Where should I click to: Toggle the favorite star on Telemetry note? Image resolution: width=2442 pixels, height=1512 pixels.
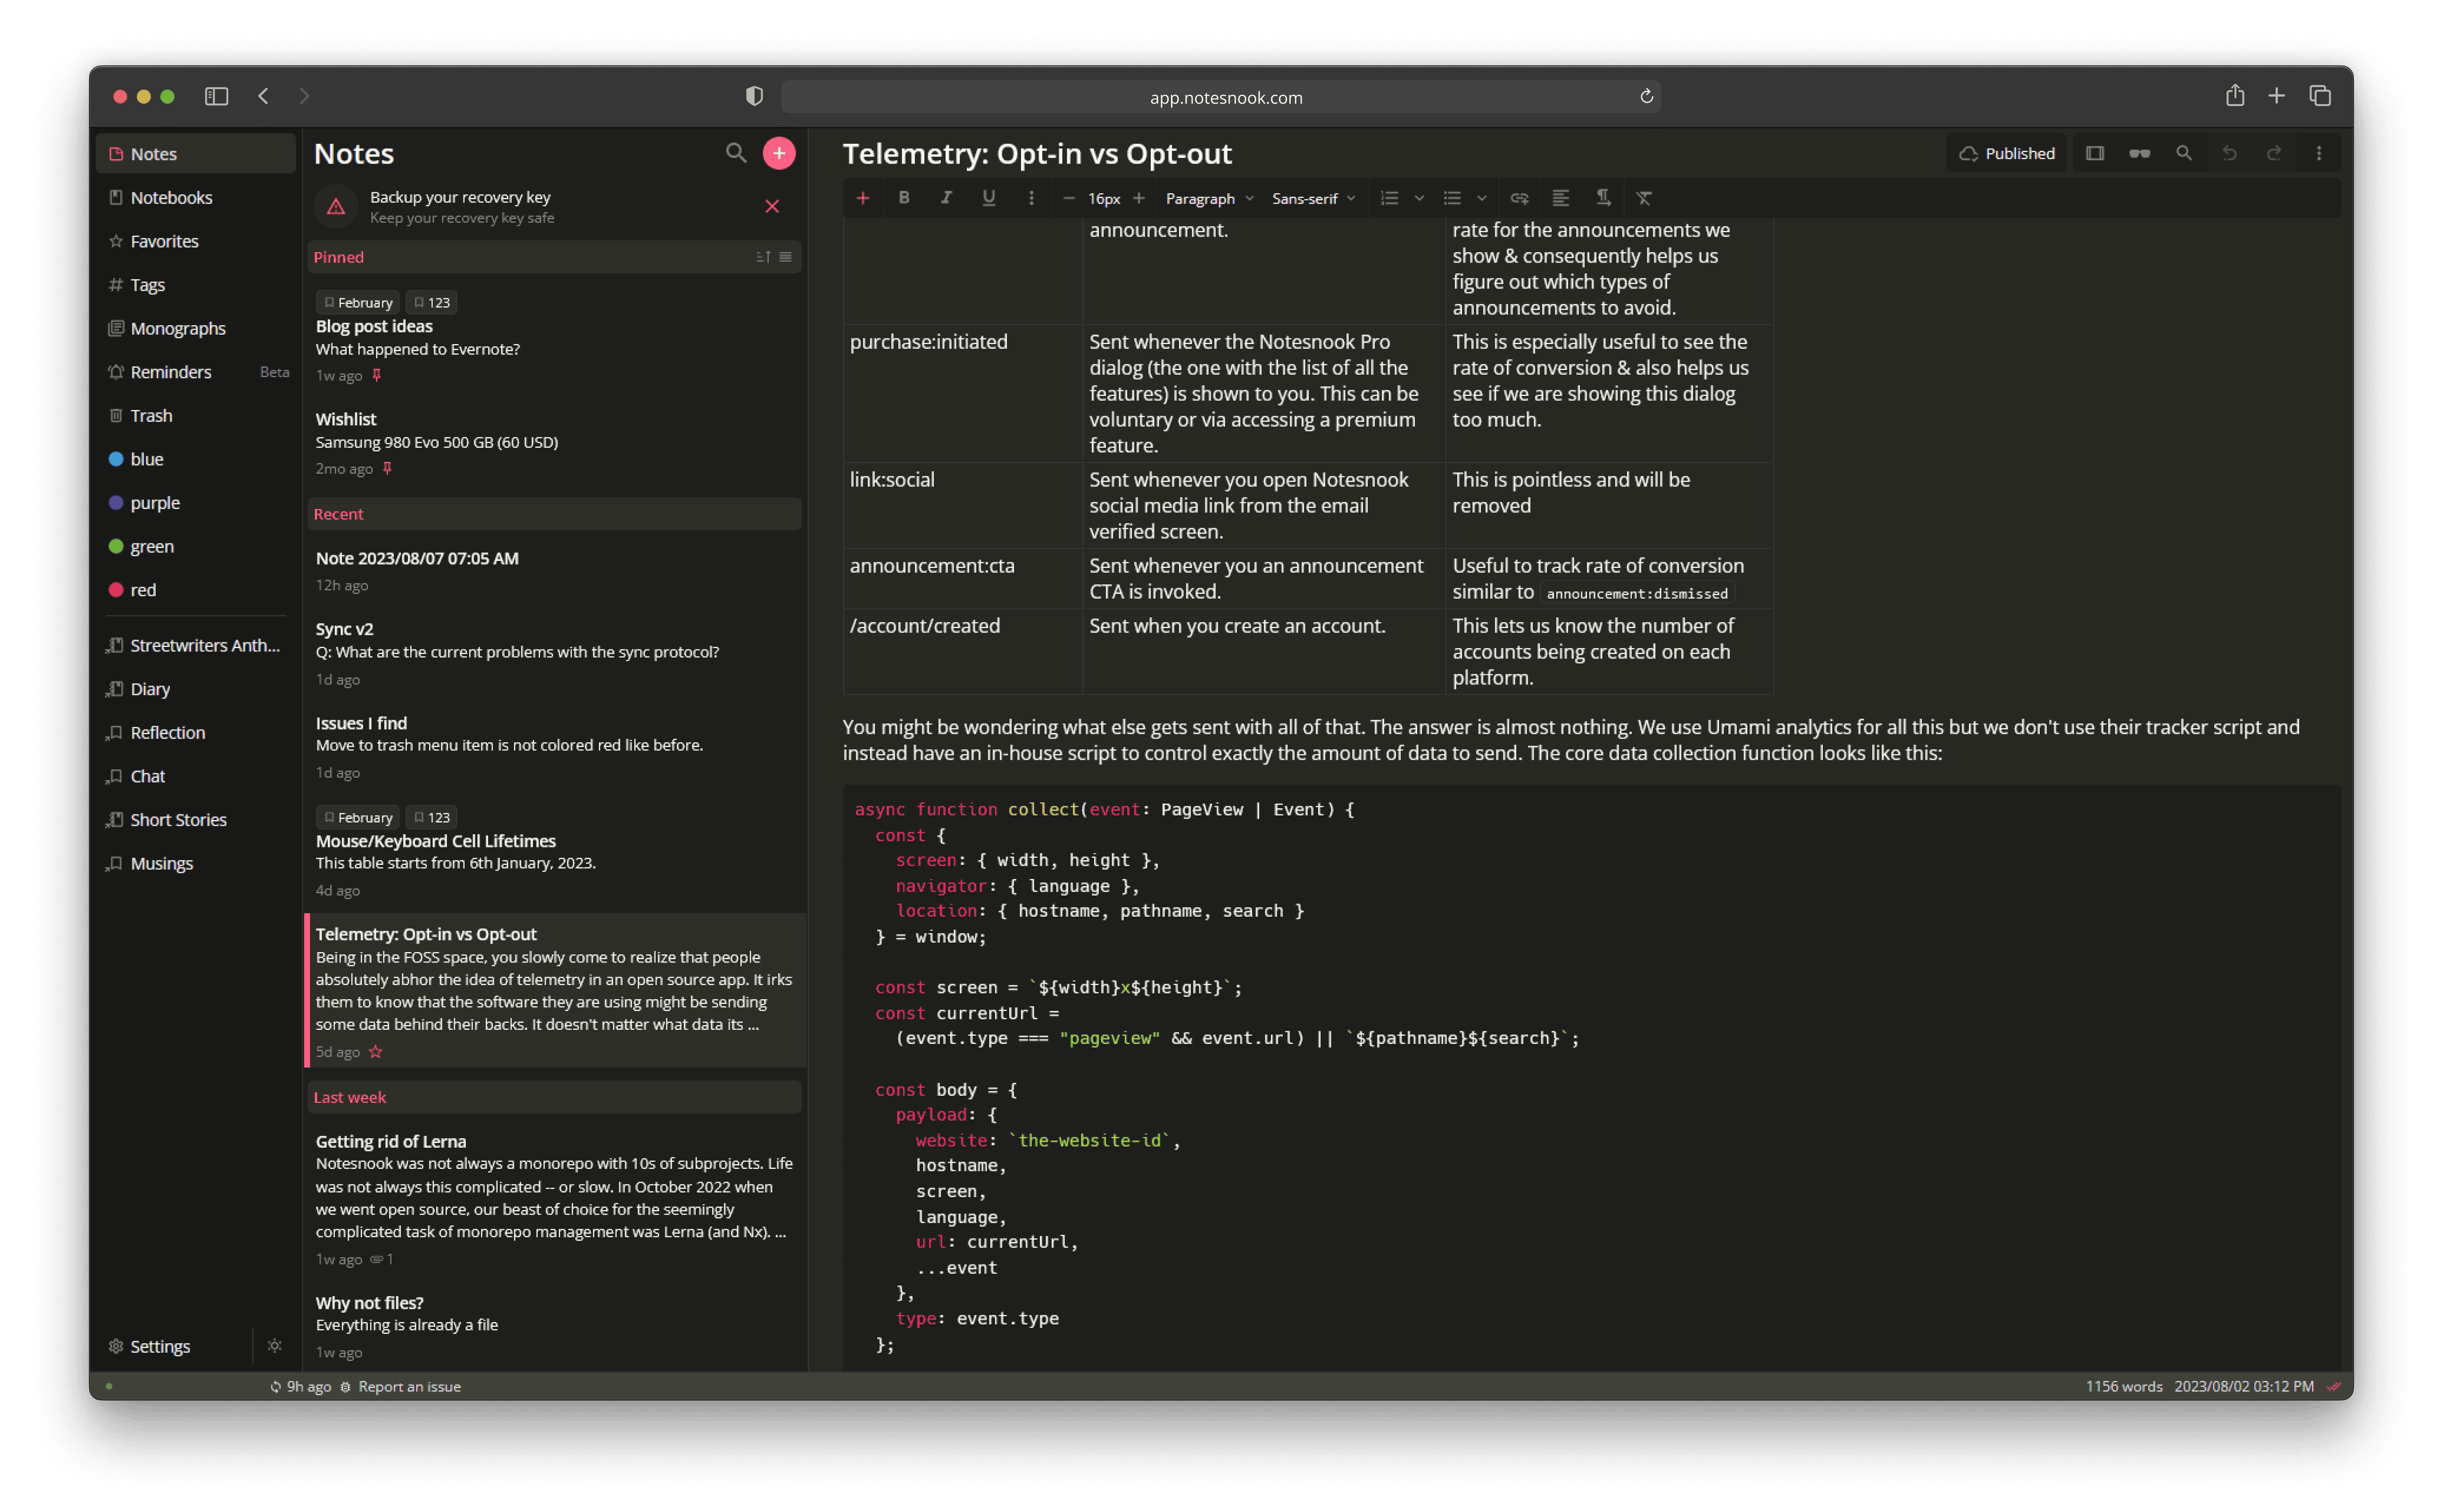376,1052
